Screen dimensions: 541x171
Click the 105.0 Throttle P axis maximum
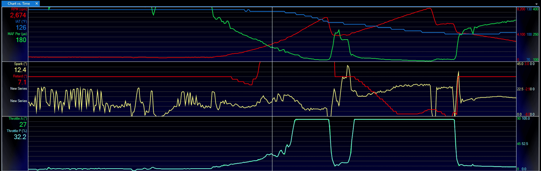point(526,119)
